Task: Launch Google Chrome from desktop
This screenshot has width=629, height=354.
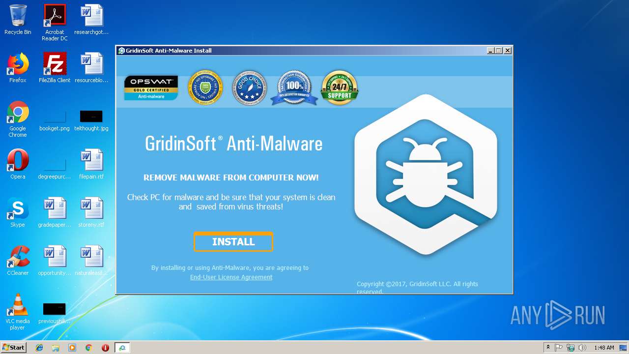Action: (x=18, y=119)
